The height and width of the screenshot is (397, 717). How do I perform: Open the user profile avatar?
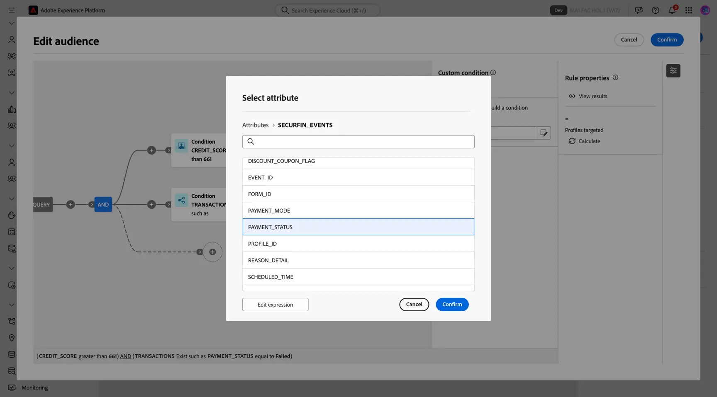[705, 10]
